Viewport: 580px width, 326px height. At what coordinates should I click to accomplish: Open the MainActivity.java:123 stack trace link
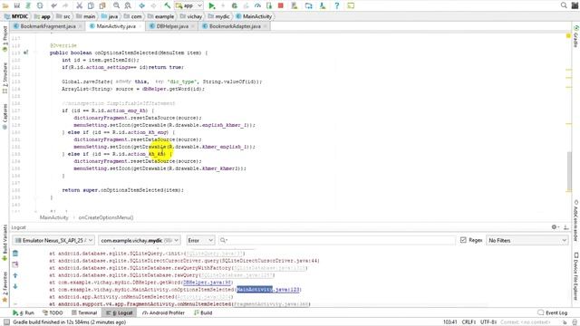pyautogui.click(x=268, y=290)
